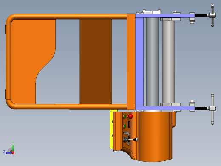Select the orange vertical post joining frame

pyautogui.click(x=131, y=62)
